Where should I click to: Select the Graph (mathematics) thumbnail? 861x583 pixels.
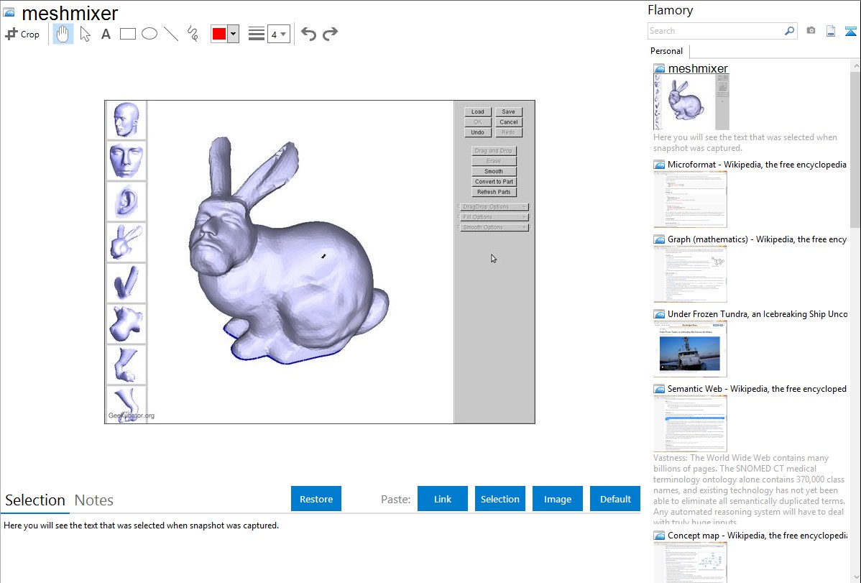pyautogui.click(x=690, y=274)
